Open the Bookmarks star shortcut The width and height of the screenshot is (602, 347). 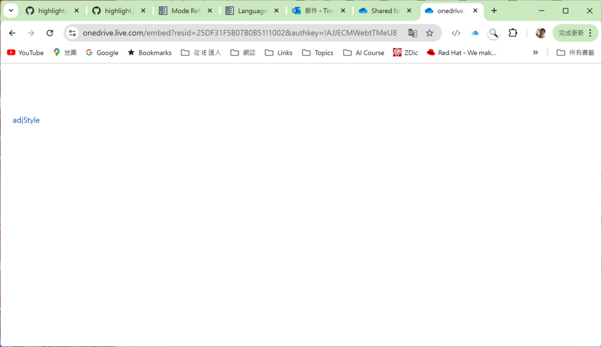pyautogui.click(x=150, y=52)
